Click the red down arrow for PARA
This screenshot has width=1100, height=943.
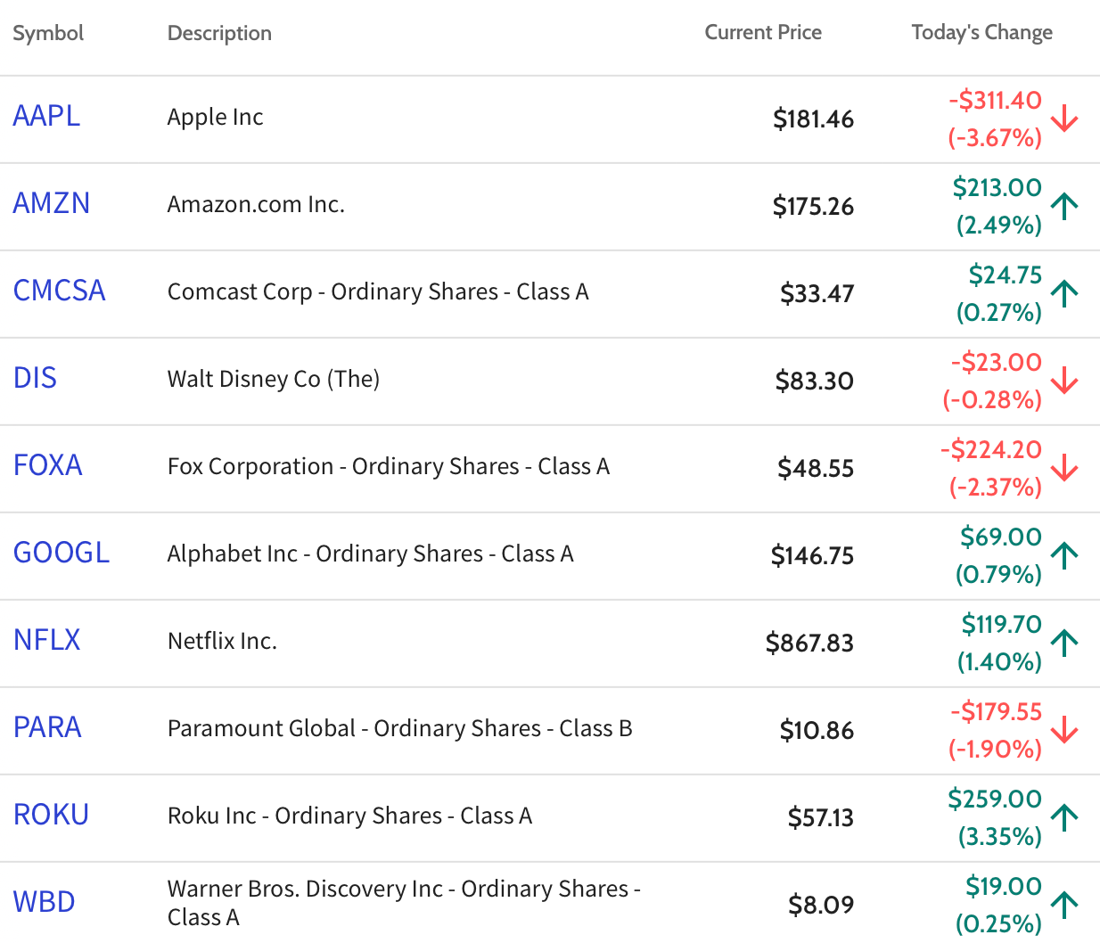point(1064,730)
